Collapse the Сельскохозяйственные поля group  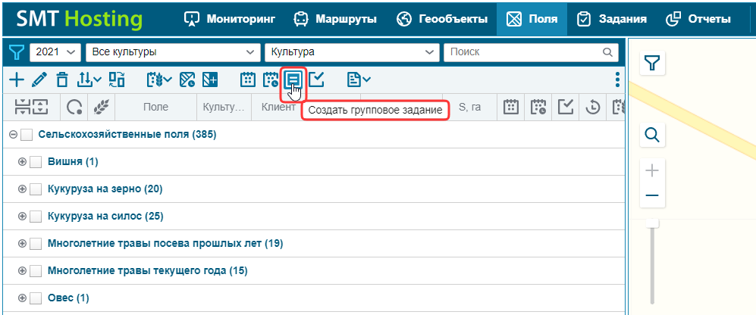(x=13, y=135)
